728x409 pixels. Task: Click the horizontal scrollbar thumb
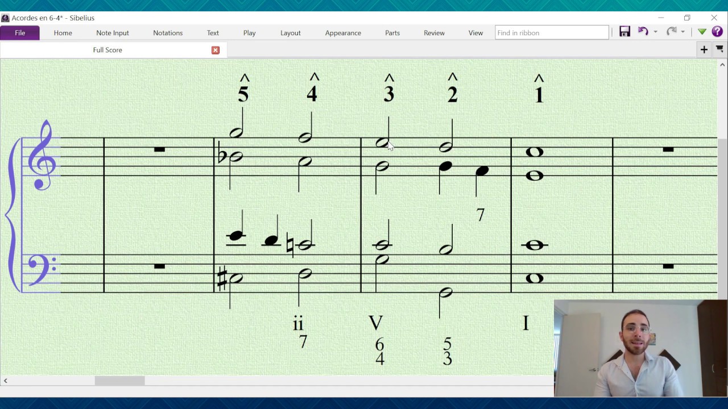click(119, 381)
